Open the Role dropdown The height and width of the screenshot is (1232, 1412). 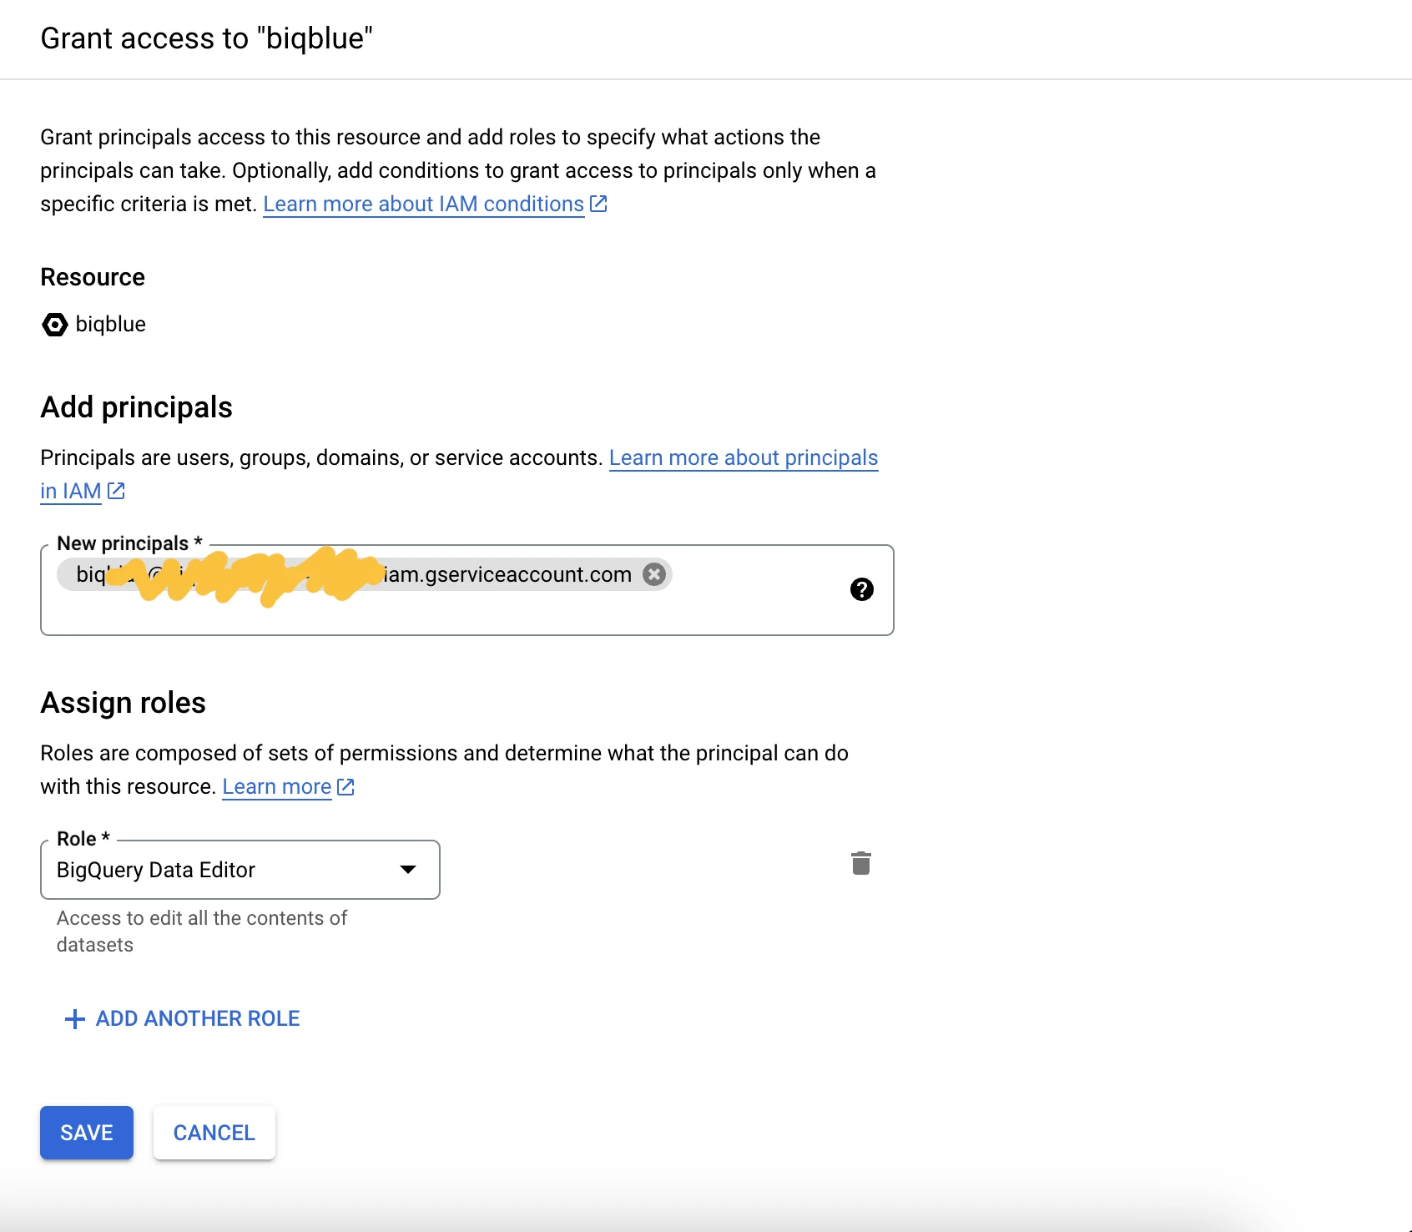pyautogui.click(x=240, y=870)
